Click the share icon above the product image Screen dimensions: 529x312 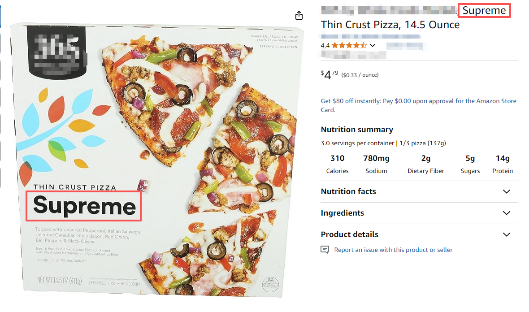[299, 16]
